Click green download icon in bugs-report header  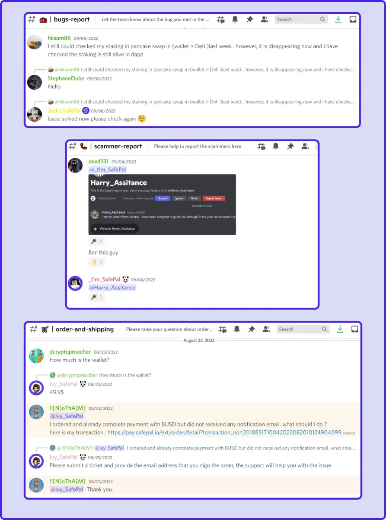[x=338, y=19]
